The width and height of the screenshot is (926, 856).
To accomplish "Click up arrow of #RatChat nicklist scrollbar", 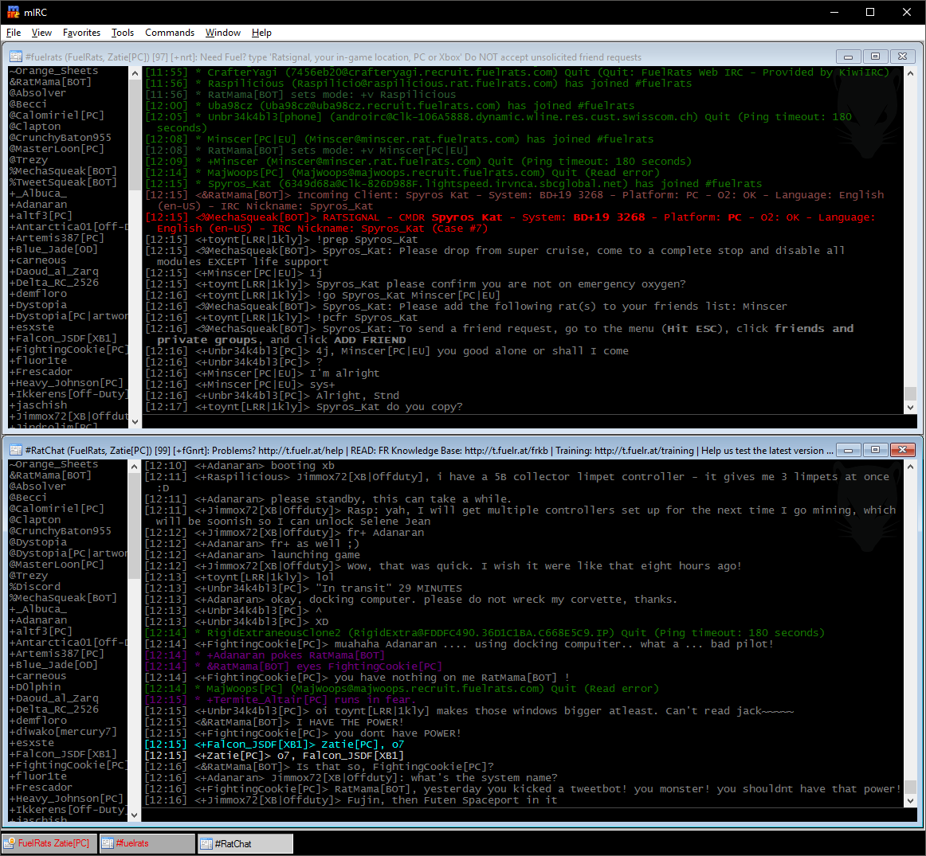I will tap(135, 467).
